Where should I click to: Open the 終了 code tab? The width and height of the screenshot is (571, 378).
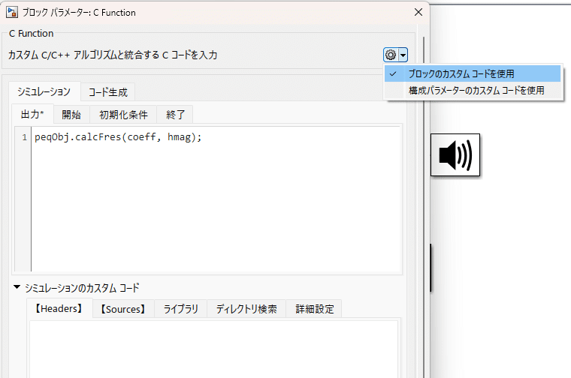175,115
